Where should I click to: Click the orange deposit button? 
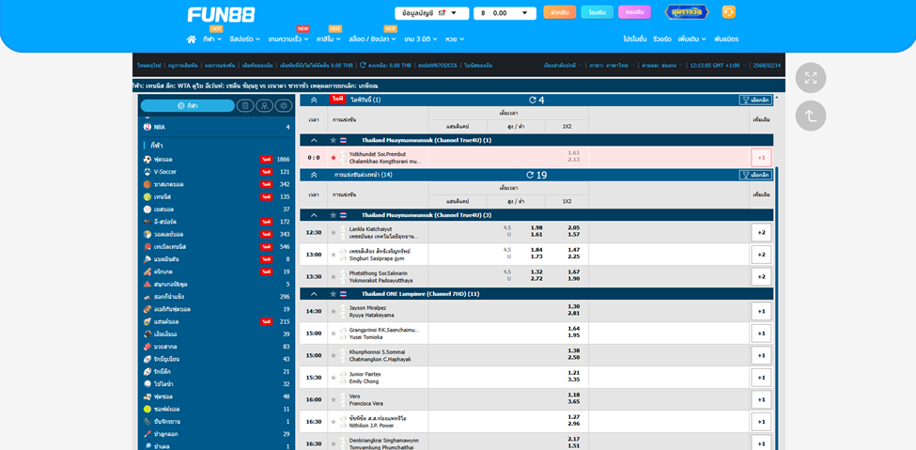(559, 12)
